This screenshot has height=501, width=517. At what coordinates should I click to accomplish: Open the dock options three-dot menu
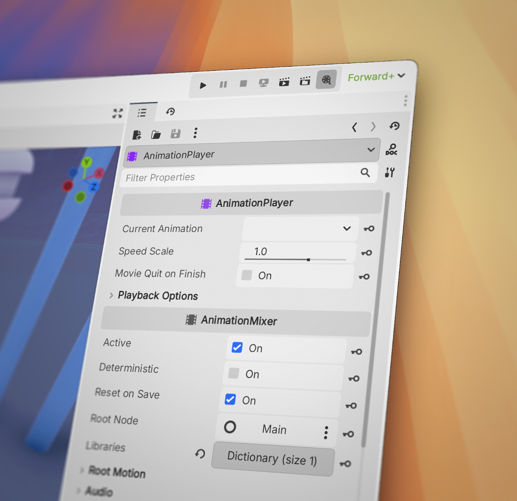[405, 101]
